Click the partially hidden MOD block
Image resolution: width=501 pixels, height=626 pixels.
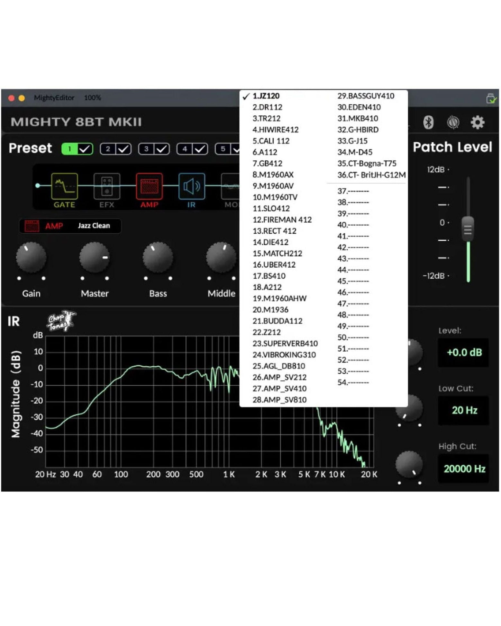tap(231, 186)
